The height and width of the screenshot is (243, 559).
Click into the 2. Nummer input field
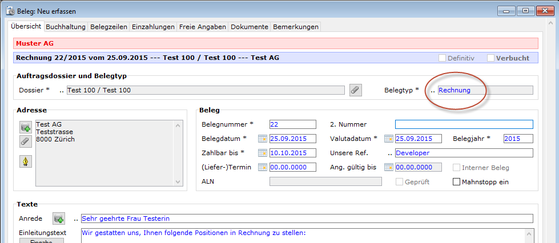[464, 124]
